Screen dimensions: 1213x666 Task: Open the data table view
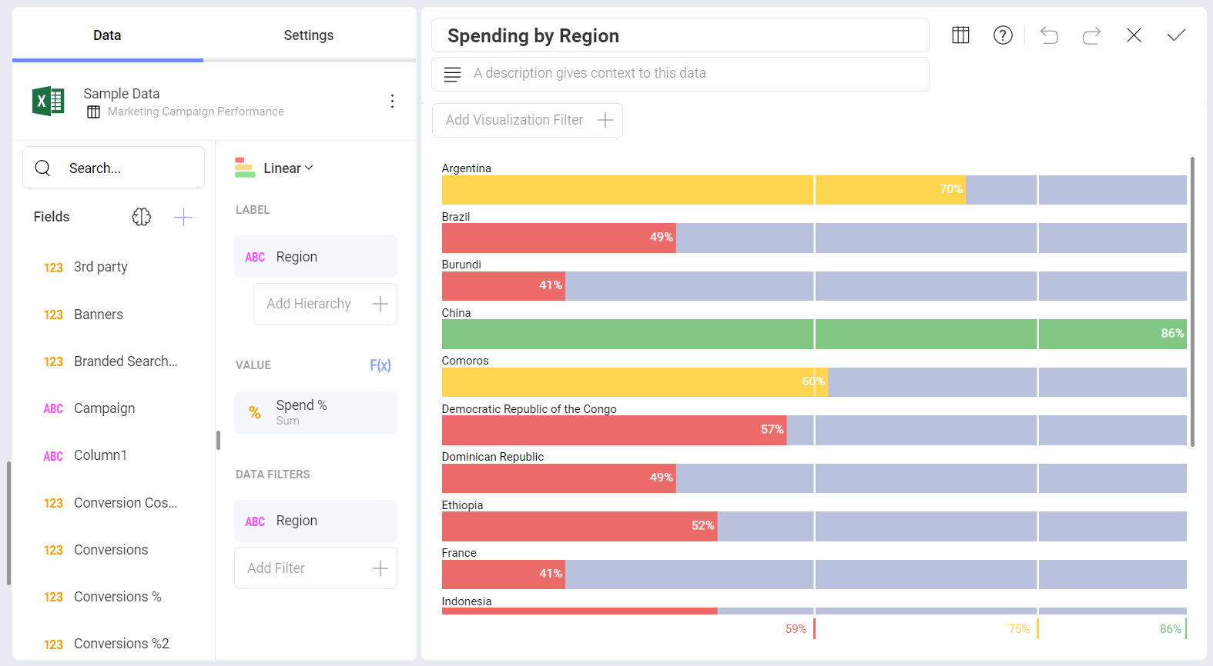click(x=960, y=35)
